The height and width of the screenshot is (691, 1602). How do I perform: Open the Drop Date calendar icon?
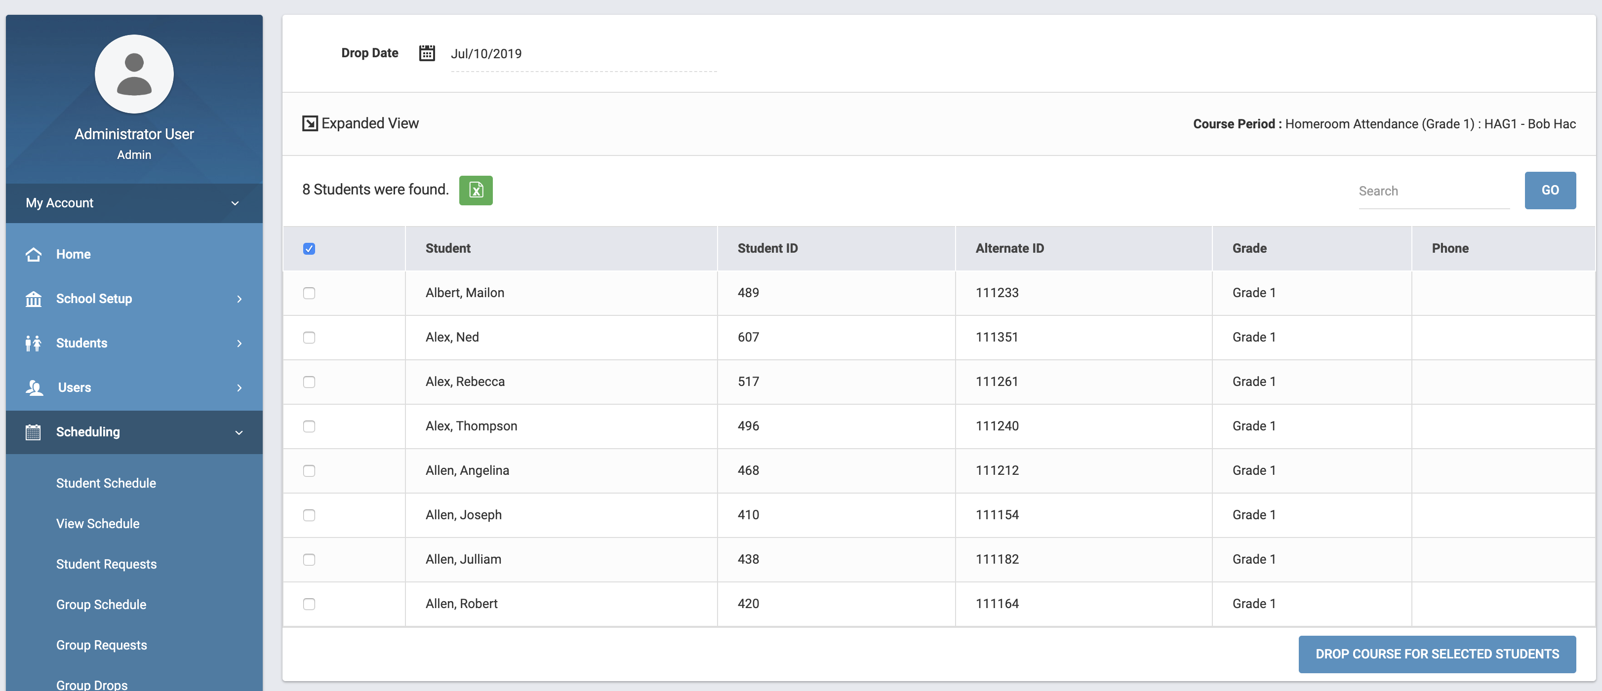tap(427, 53)
